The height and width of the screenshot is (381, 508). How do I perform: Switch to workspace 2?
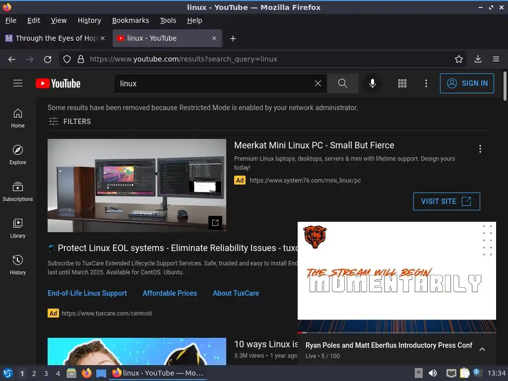34,374
